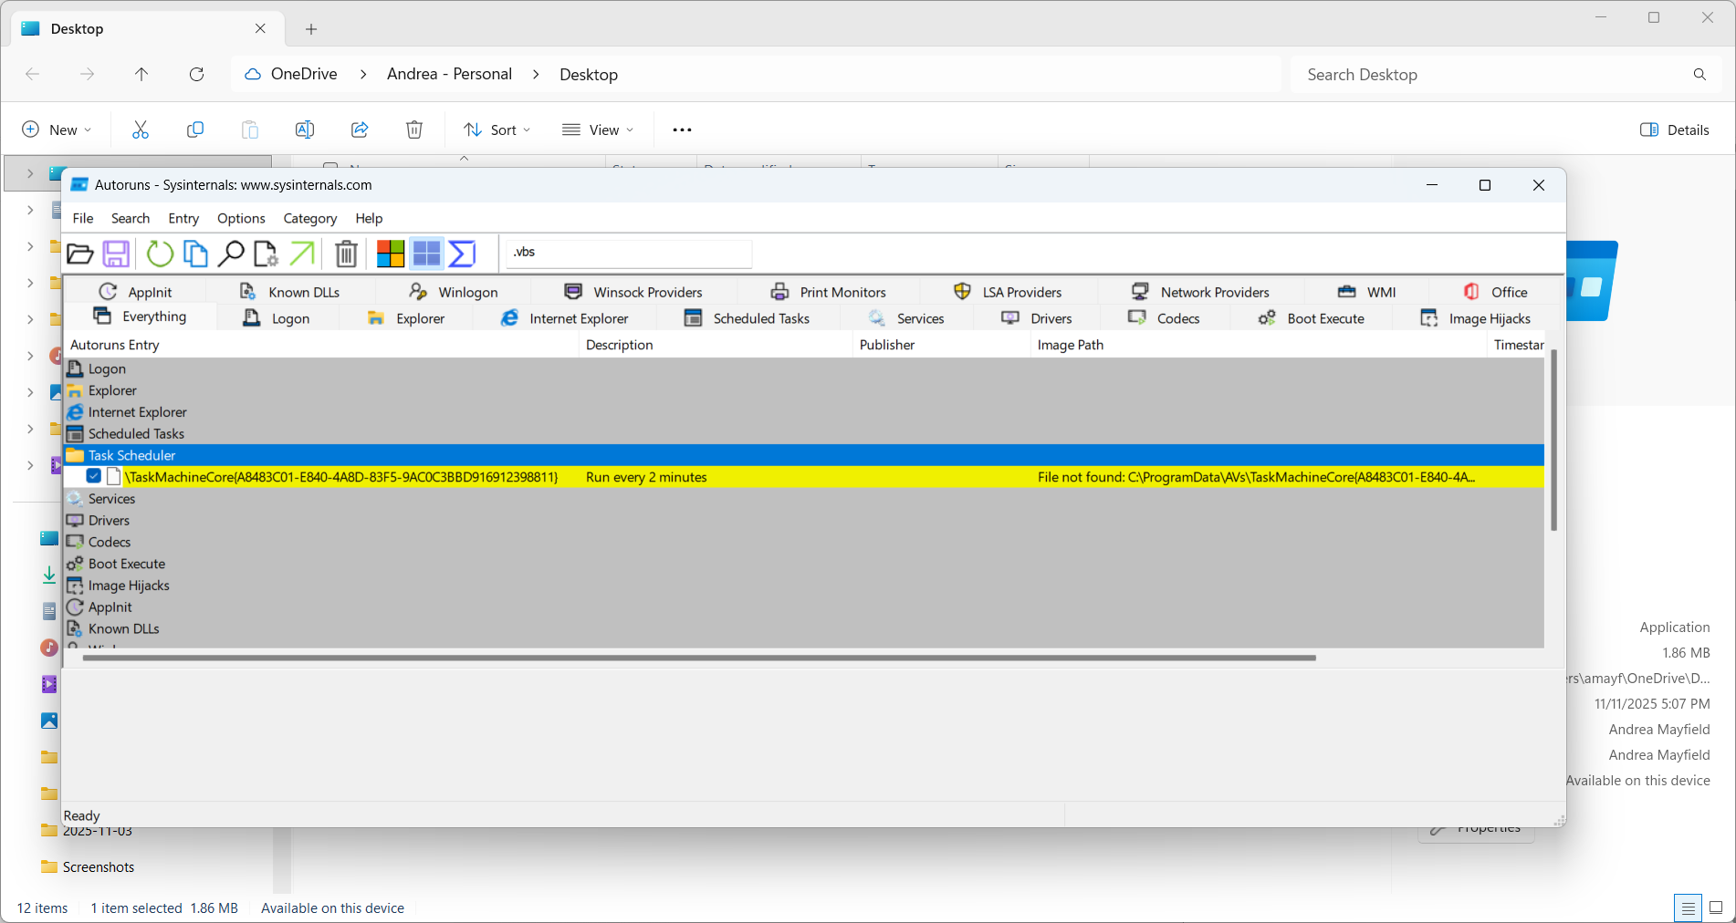Copy the selected autorun entry
Screen dimensions: 1736x923
pos(195,254)
